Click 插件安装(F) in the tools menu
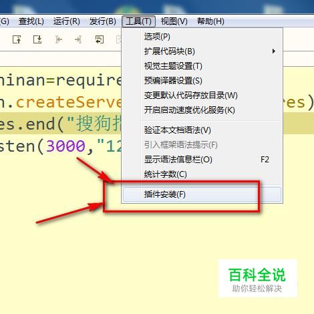This screenshot has width=314, height=314. click(202, 194)
